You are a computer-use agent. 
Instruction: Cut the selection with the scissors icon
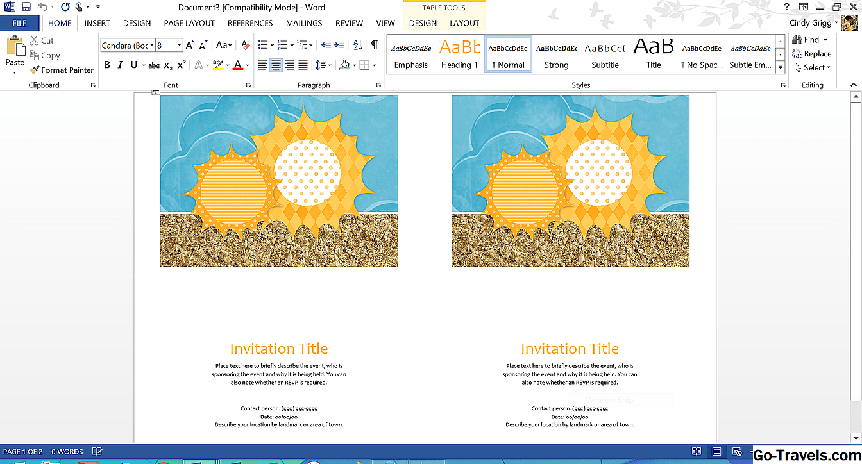(x=35, y=40)
